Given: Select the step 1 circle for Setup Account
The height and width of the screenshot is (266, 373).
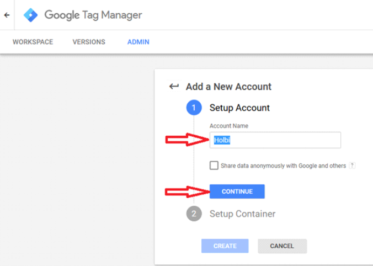Looking at the screenshot, I should pos(194,108).
